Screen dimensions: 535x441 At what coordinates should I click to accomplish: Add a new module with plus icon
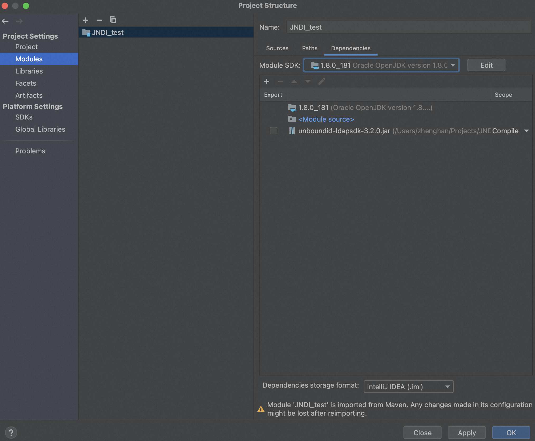pos(86,20)
